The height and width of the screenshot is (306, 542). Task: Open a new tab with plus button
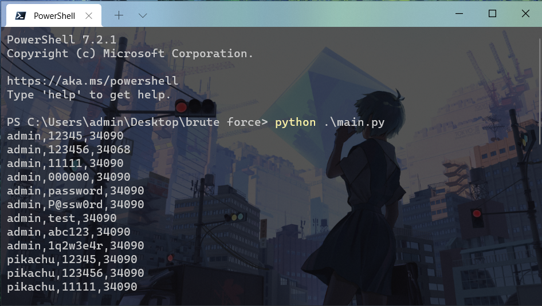(119, 15)
